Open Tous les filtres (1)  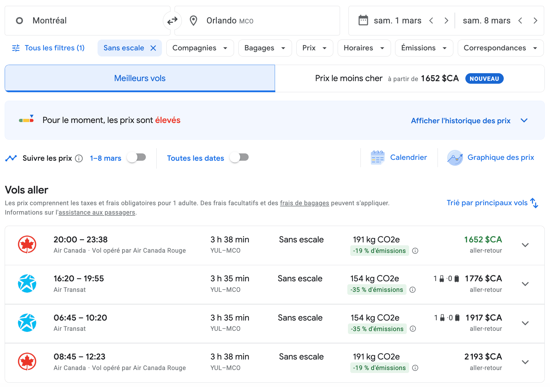tap(48, 48)
